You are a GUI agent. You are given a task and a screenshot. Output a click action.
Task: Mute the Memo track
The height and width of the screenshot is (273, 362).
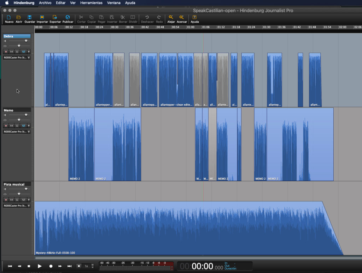pos(12,126)
